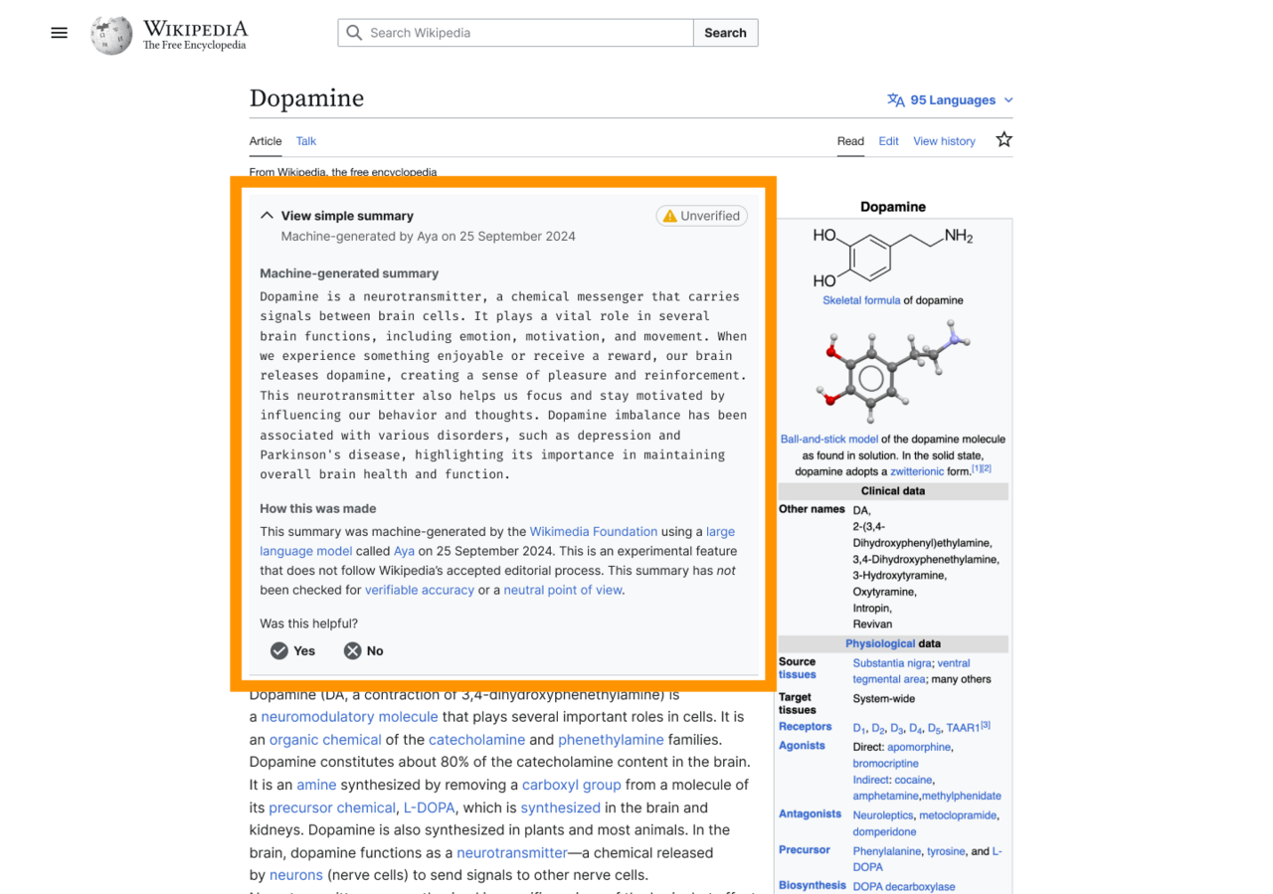1273x894 pixels.
Task: Open the neutral point of view link
Action: tap(563, 590)
